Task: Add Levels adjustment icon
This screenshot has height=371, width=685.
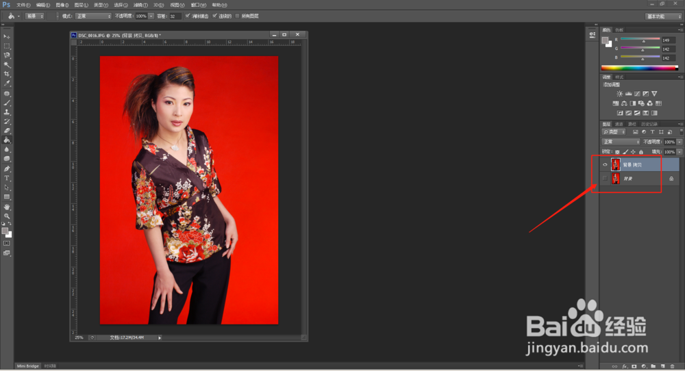Action: tap(628, 94)
